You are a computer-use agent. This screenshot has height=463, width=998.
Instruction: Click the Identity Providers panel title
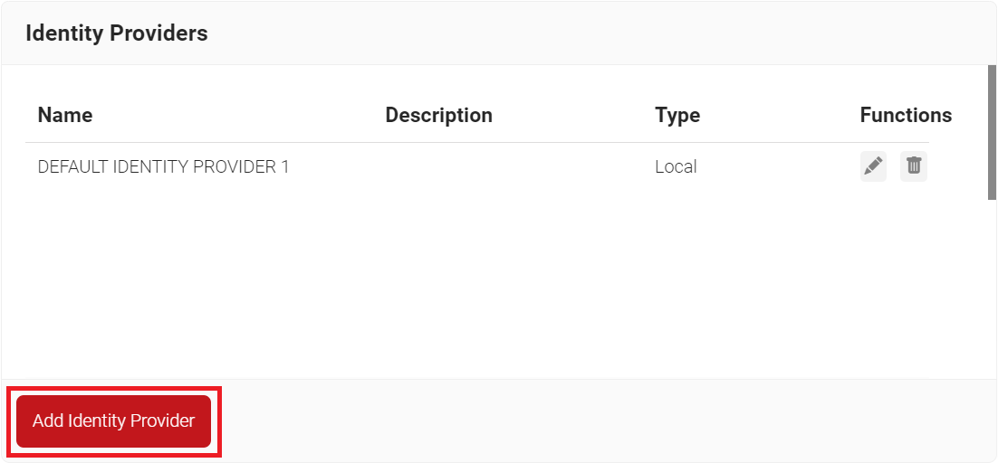pos(117,33)
